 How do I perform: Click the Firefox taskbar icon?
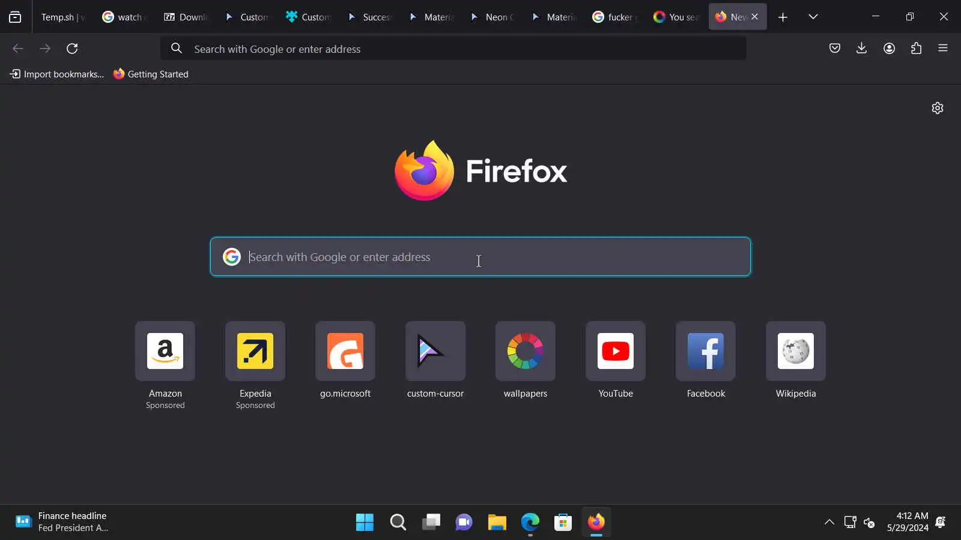pyautogui.click(x=596, y=523)
